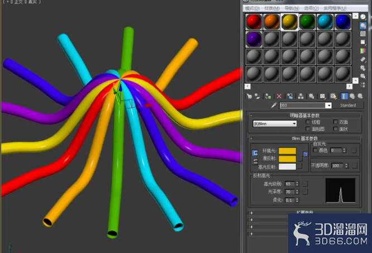Open Material ID Channel flyout icon

click(x=322, y=96)
